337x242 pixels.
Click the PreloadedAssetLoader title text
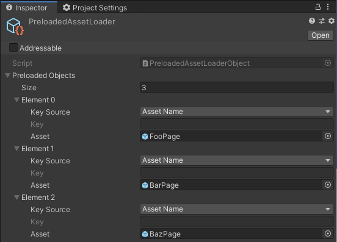point(72,22)
